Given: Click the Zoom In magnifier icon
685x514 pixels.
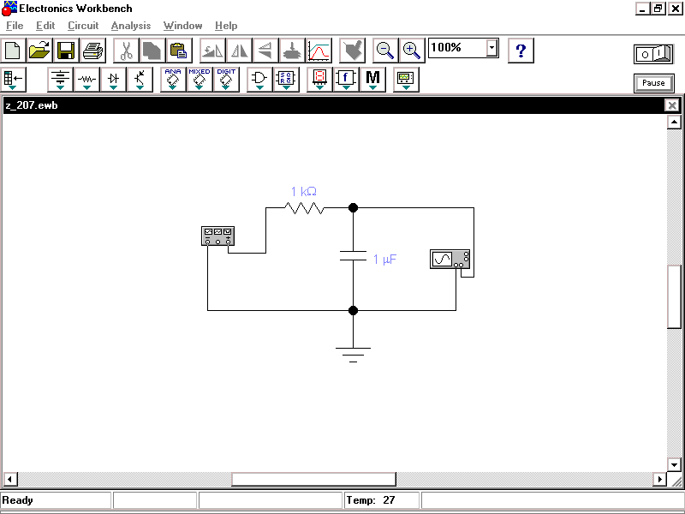Looking at the screenshot, I should point(412,50).
